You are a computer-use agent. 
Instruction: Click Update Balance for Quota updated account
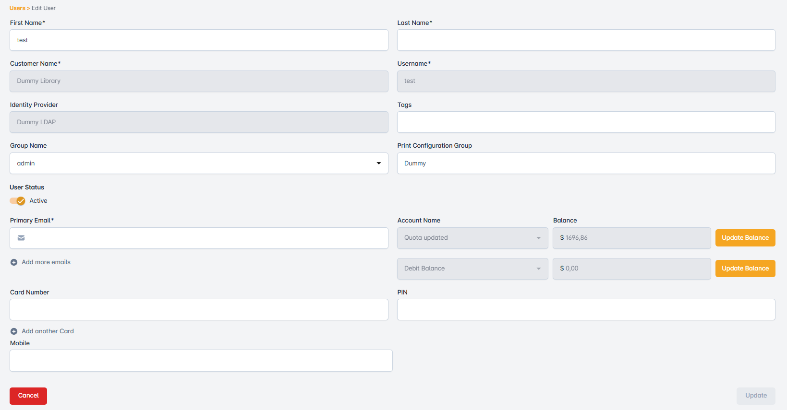(745, 238)
